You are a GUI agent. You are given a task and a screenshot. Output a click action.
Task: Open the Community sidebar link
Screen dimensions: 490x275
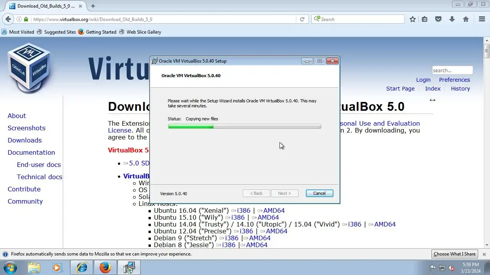pyautogui.click(x=25, y=201)
